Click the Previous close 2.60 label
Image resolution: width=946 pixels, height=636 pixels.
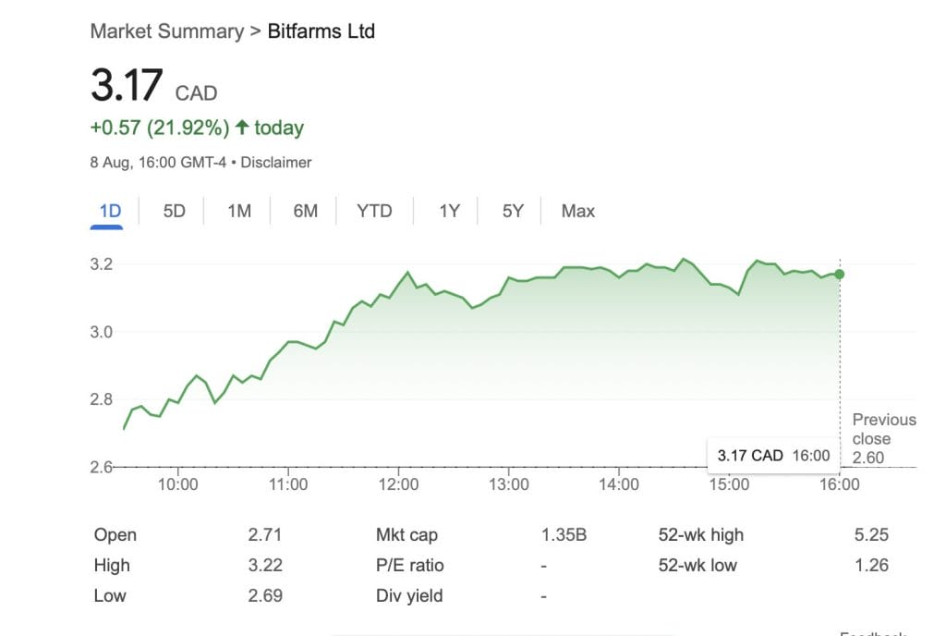coord(883,438)
